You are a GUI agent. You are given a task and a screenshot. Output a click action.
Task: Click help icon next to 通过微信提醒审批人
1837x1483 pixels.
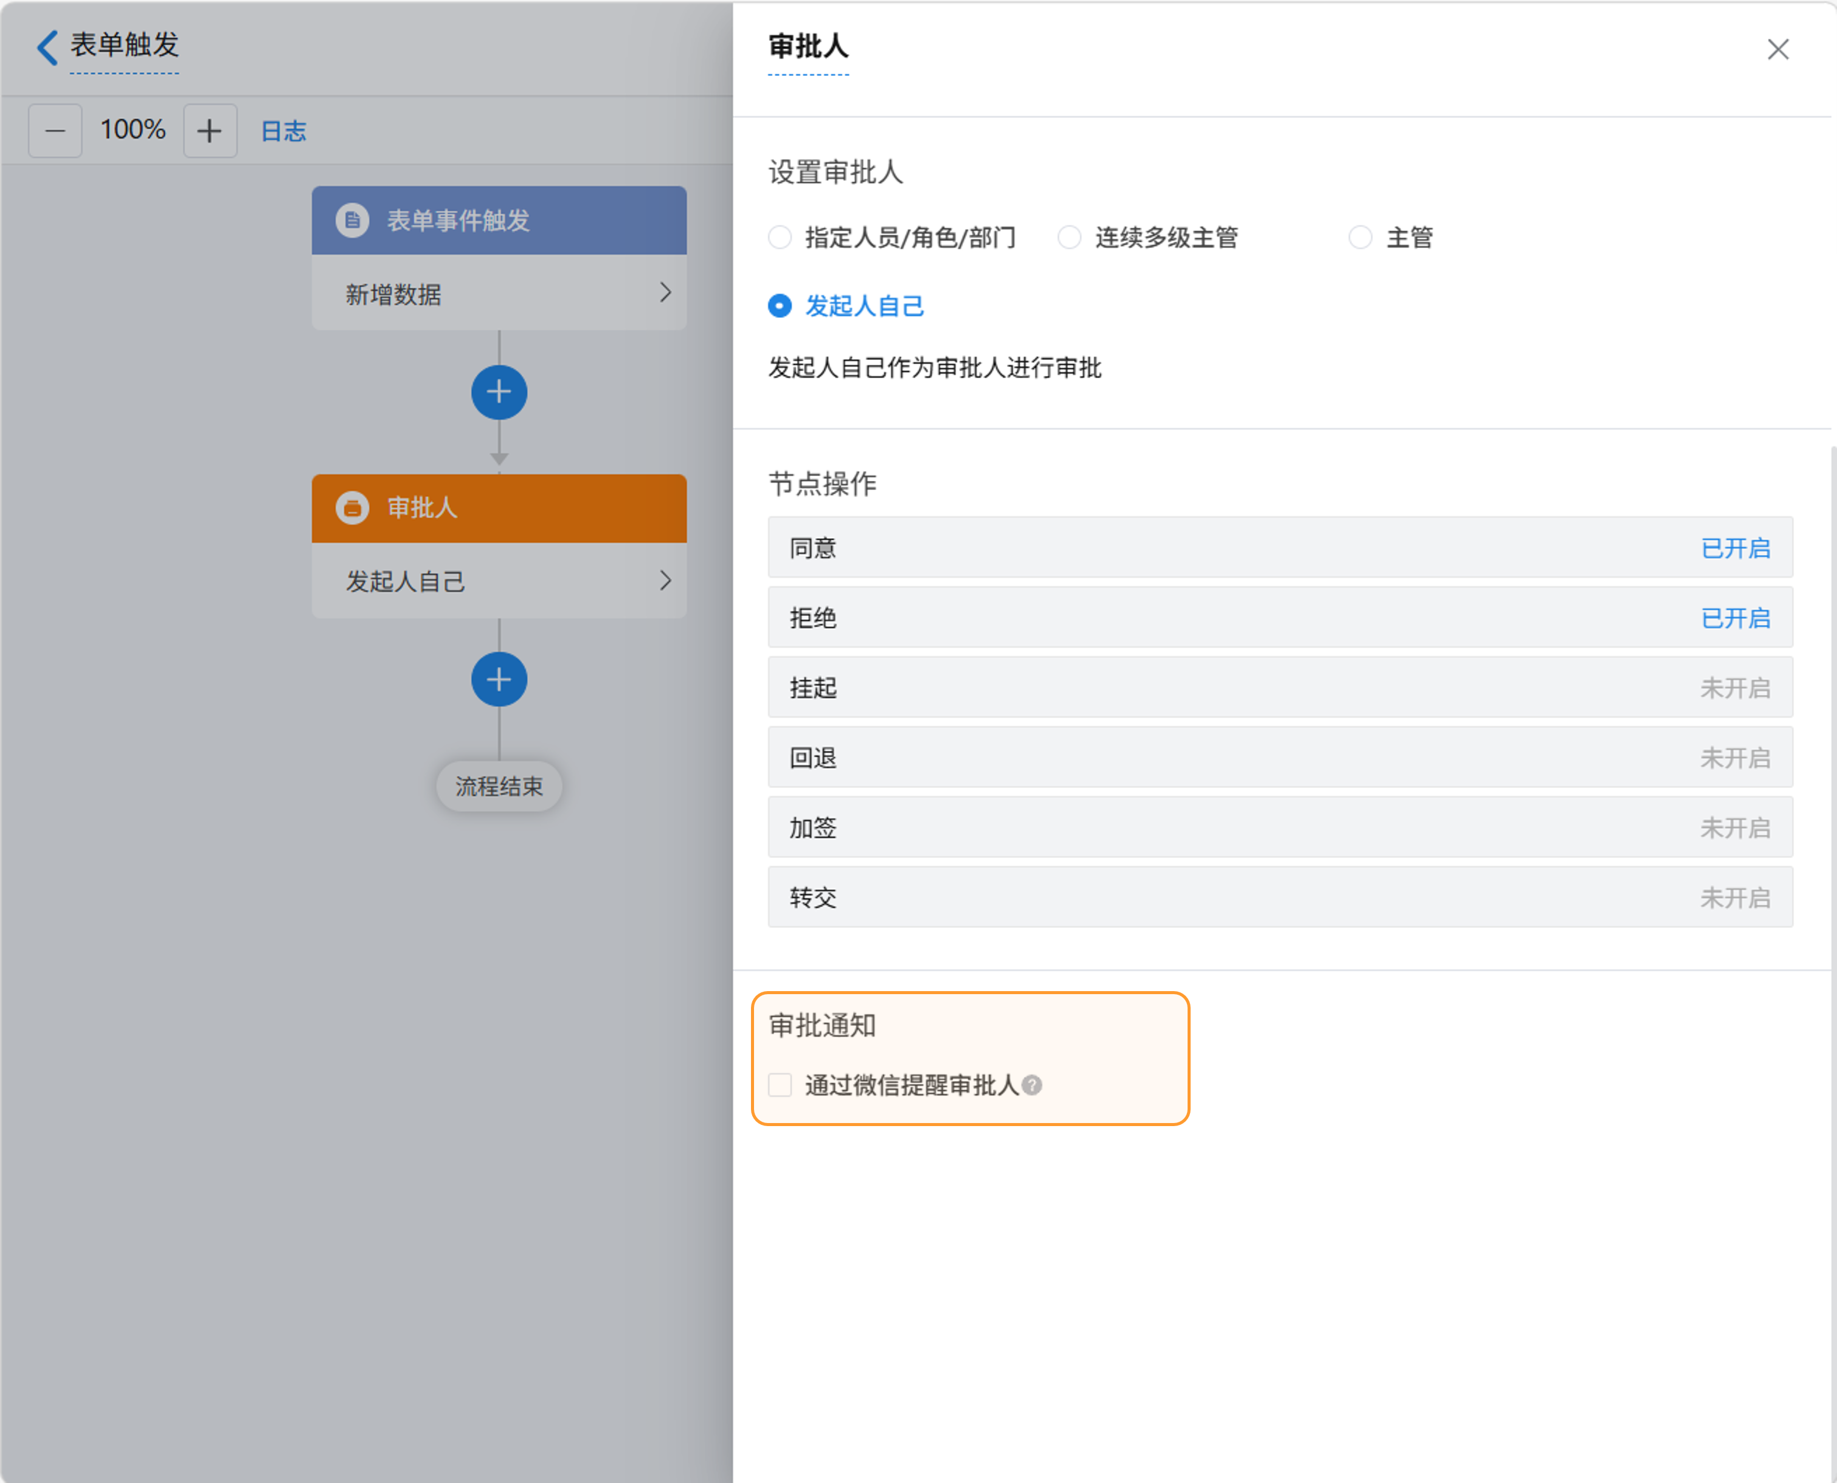1032,1085
